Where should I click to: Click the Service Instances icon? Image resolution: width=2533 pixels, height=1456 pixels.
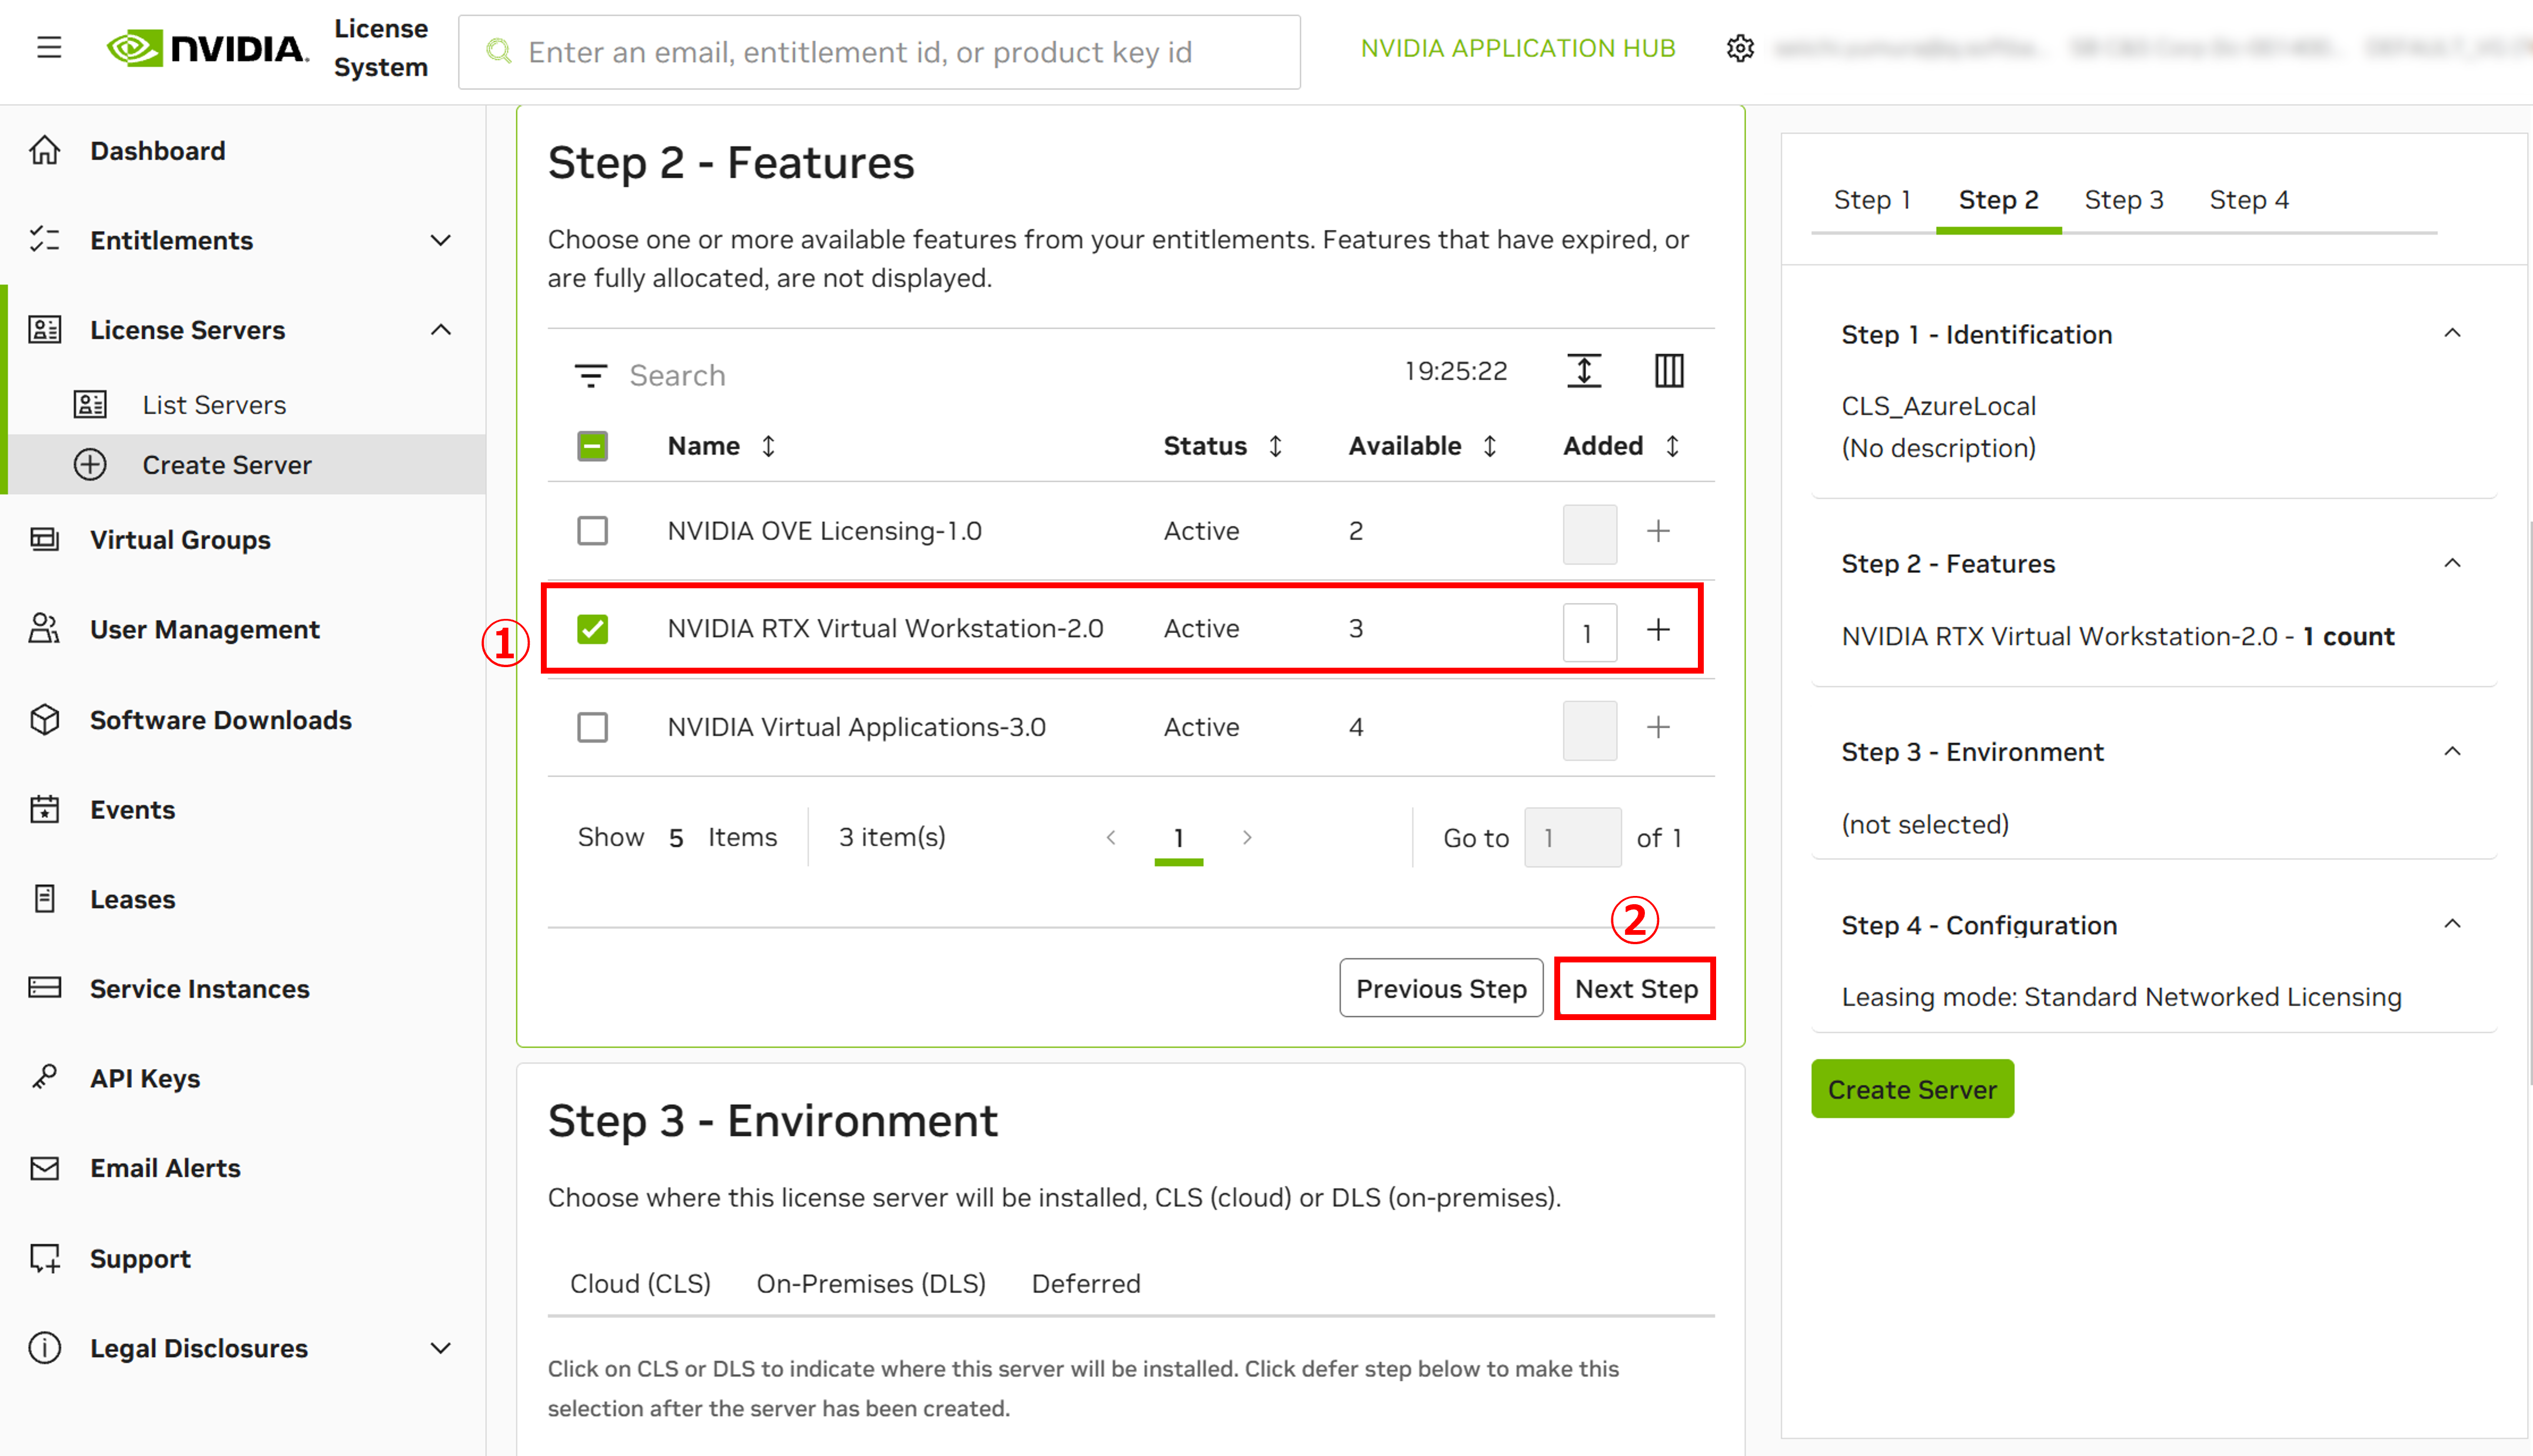point(45,988)
